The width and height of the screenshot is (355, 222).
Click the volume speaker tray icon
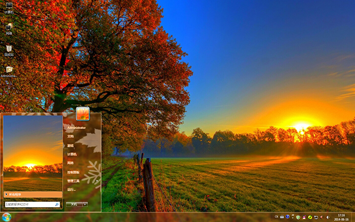click(328, 217)
